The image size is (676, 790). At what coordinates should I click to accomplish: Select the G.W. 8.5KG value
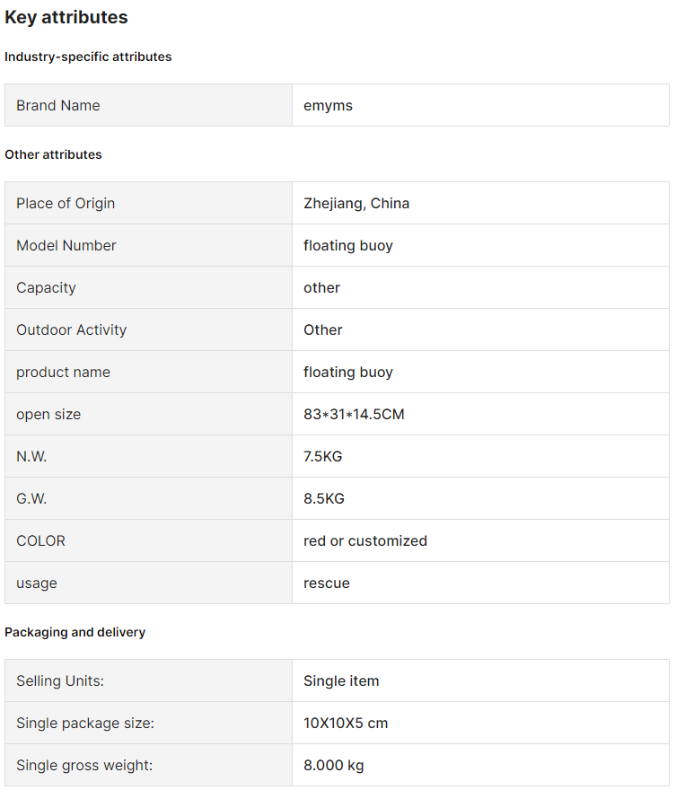324,499
